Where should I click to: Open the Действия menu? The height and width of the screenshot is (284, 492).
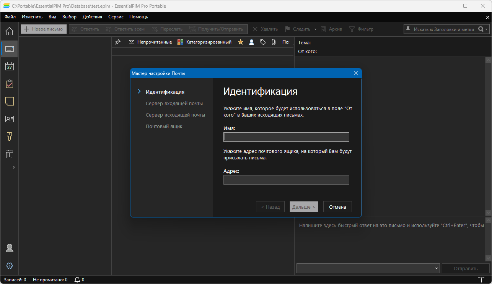(92, 17)
